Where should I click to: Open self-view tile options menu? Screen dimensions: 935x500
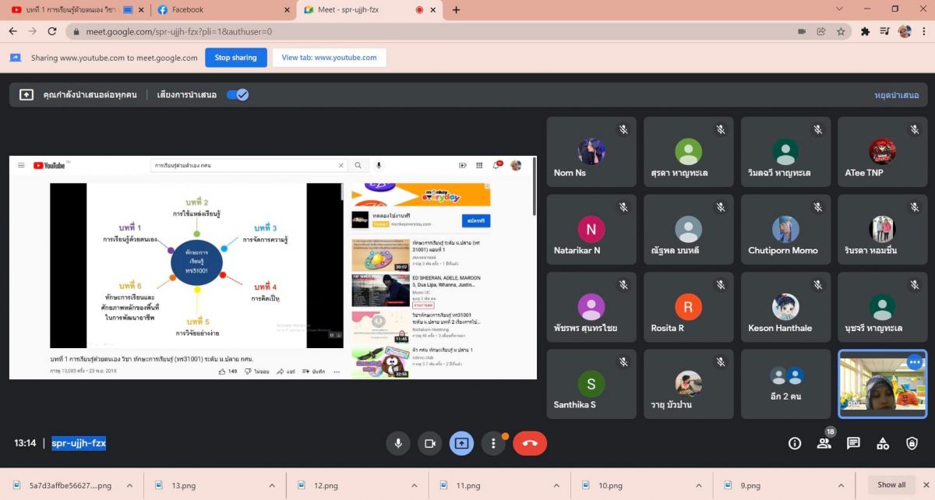coord(914,362)
